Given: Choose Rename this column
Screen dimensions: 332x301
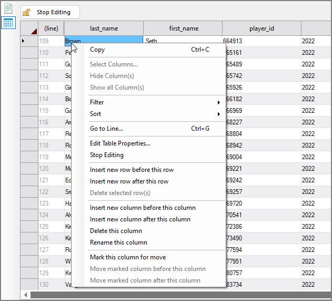Looking at the screenshot, I should [118, 242].
